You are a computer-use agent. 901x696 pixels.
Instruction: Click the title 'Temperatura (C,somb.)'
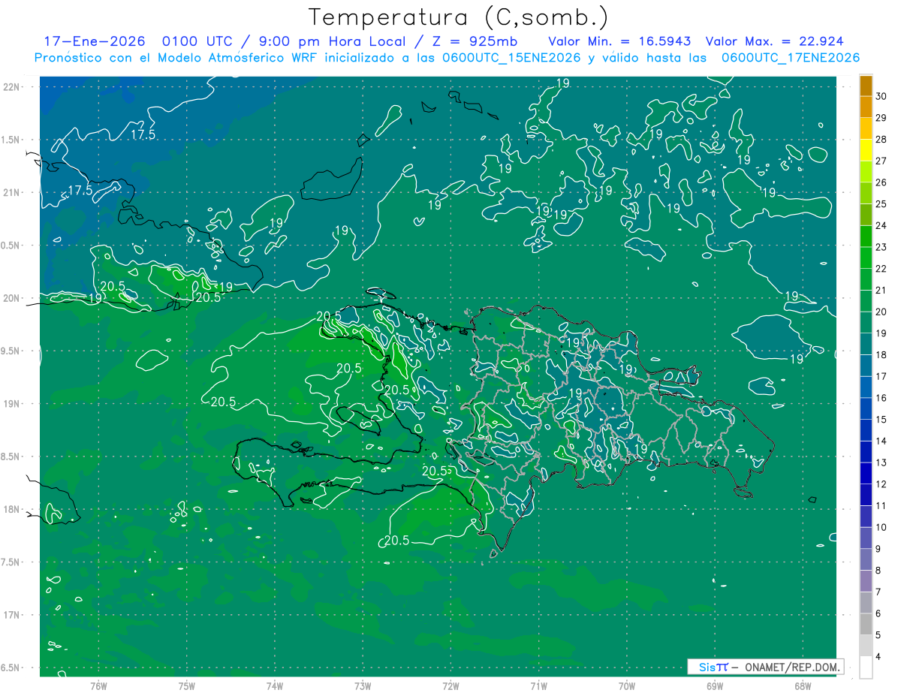(458, 17)
